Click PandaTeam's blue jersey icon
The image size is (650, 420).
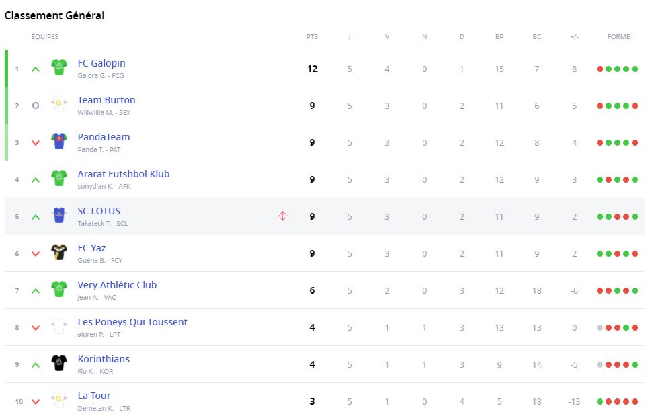click(x=59, y=141)
